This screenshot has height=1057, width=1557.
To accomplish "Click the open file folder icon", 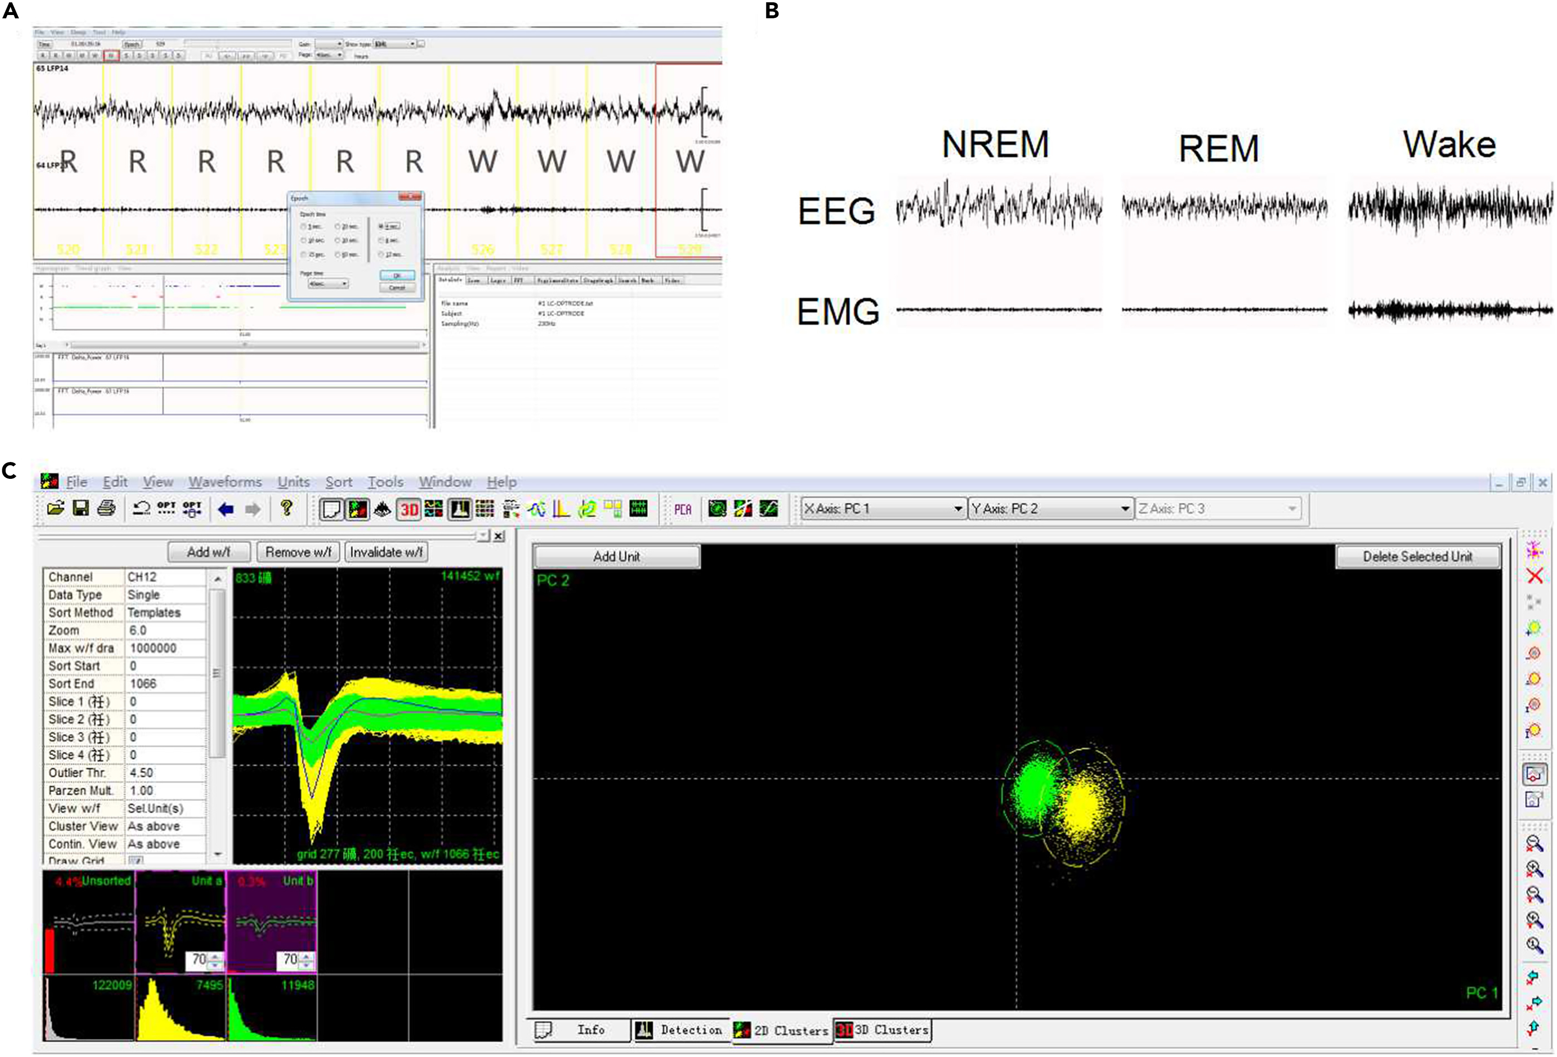I will point(56,508).
